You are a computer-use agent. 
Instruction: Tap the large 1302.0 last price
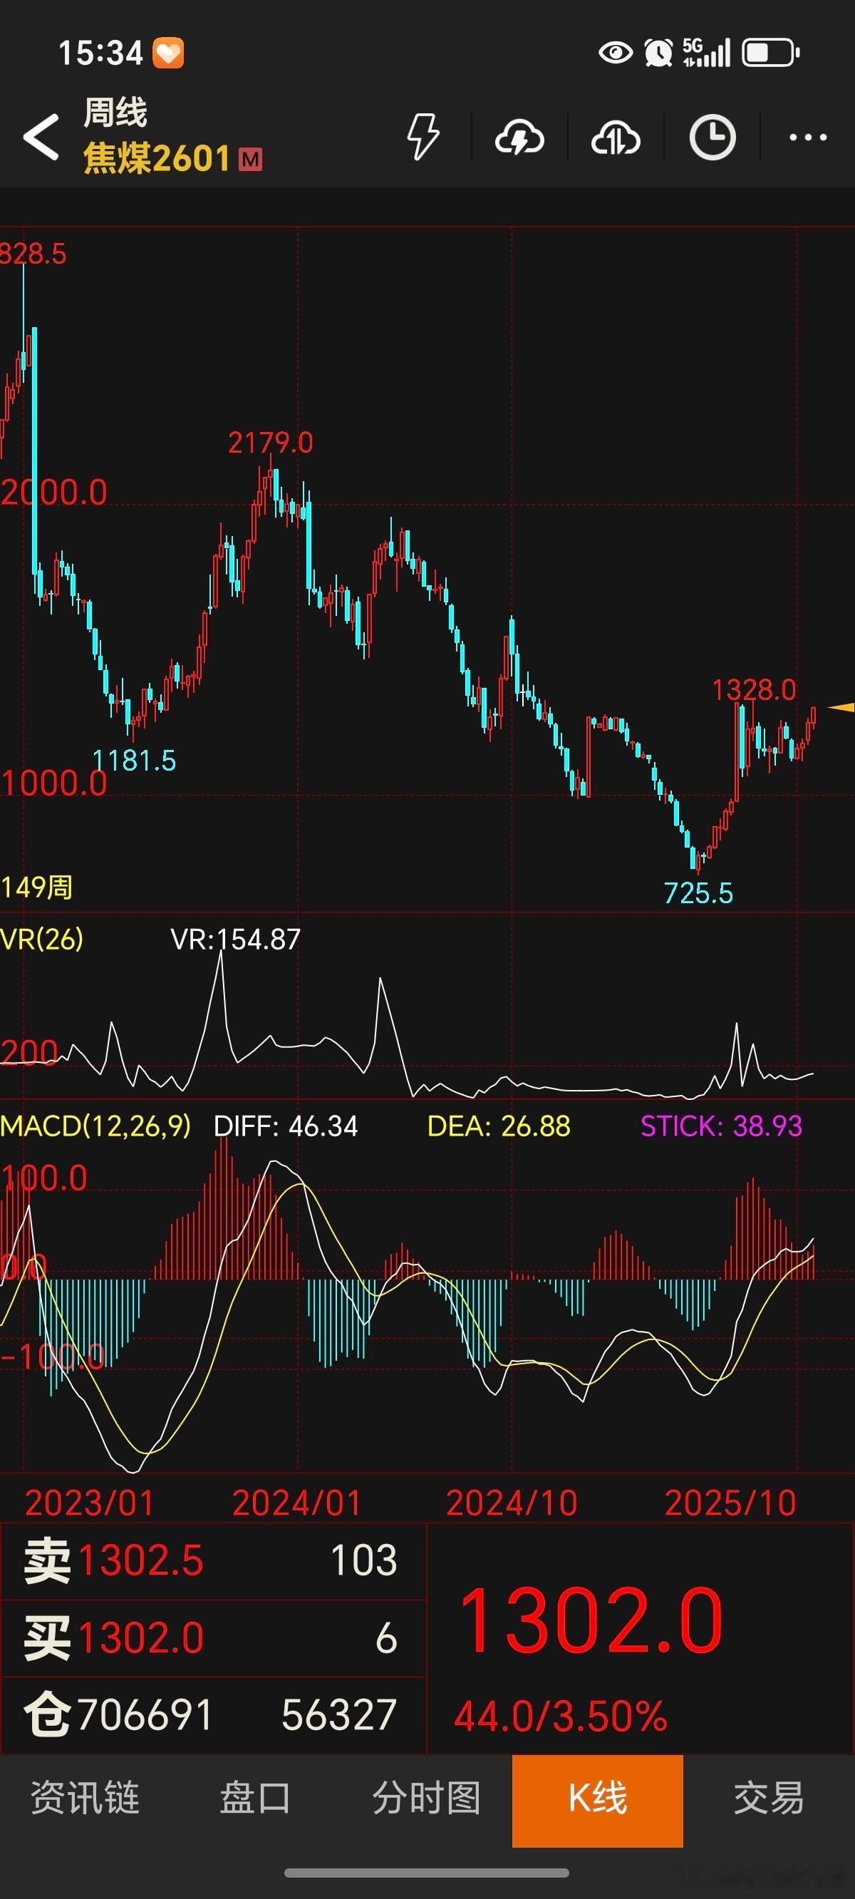click(x=591, y=1622)
